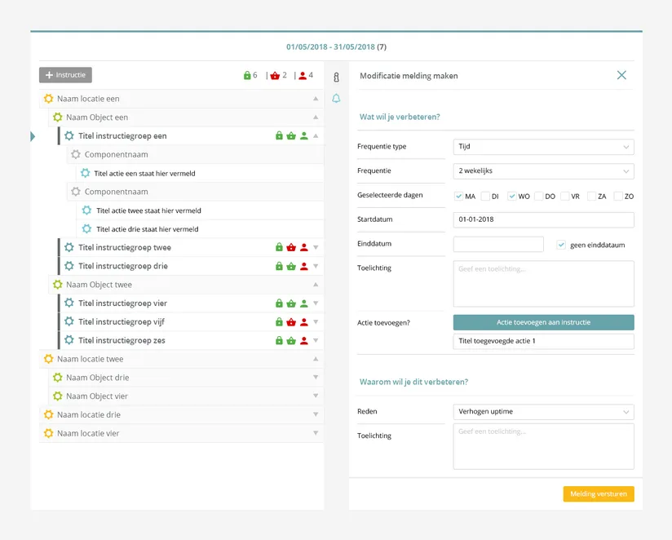Select Titel instructiegroep drie in tree

tap(124, 267)
